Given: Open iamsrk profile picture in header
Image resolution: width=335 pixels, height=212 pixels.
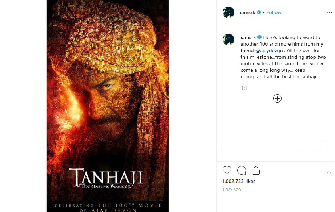Looking at the screenshot, I should coord(228,12).
